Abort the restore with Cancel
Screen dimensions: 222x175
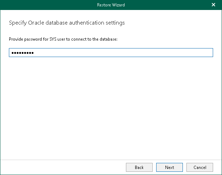(x=200, y=167)
